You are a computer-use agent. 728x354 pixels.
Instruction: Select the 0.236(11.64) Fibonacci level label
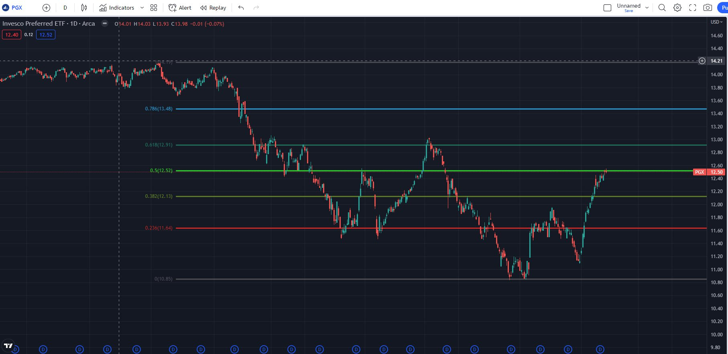(x=159, y=228)
